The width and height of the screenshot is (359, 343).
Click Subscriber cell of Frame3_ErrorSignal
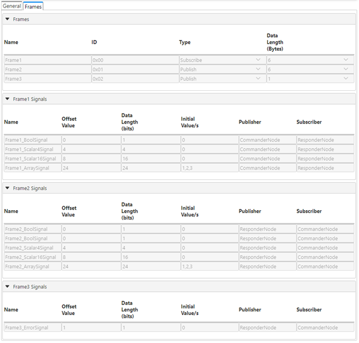[326, 327]
